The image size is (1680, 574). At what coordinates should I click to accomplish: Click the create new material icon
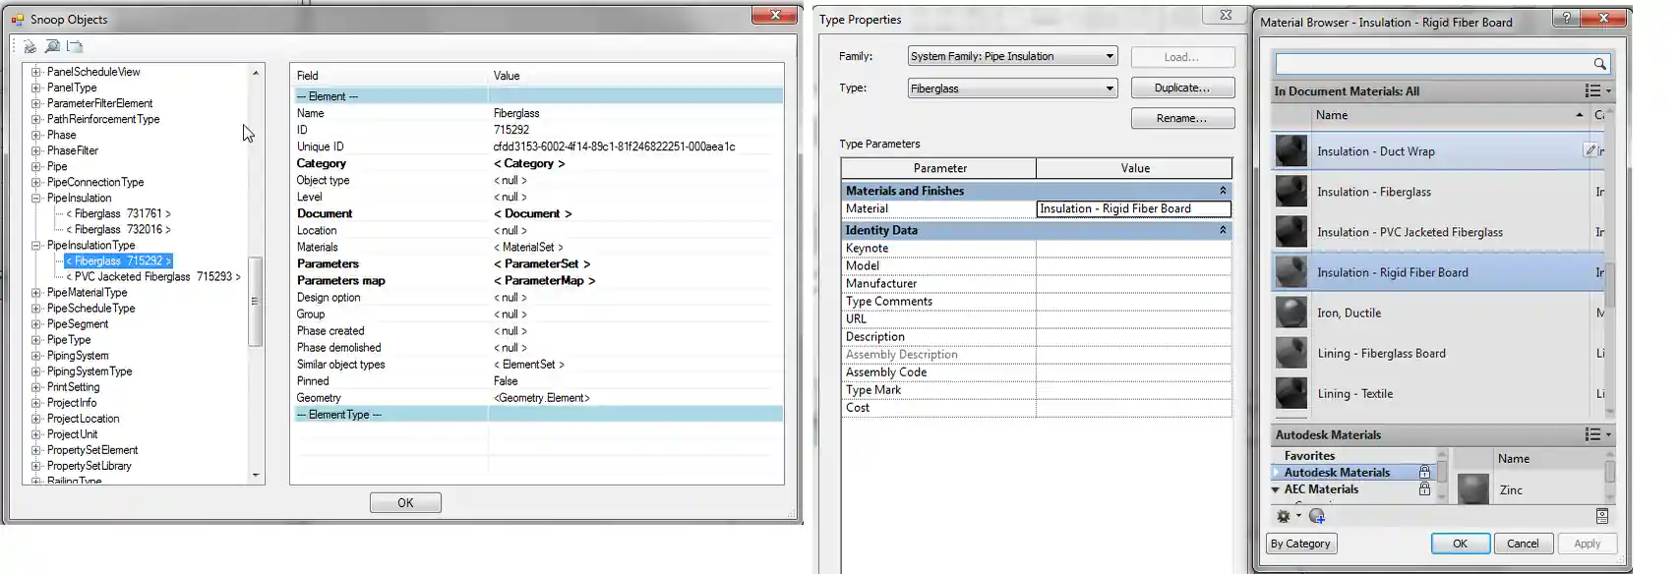tap(1317, 516)
